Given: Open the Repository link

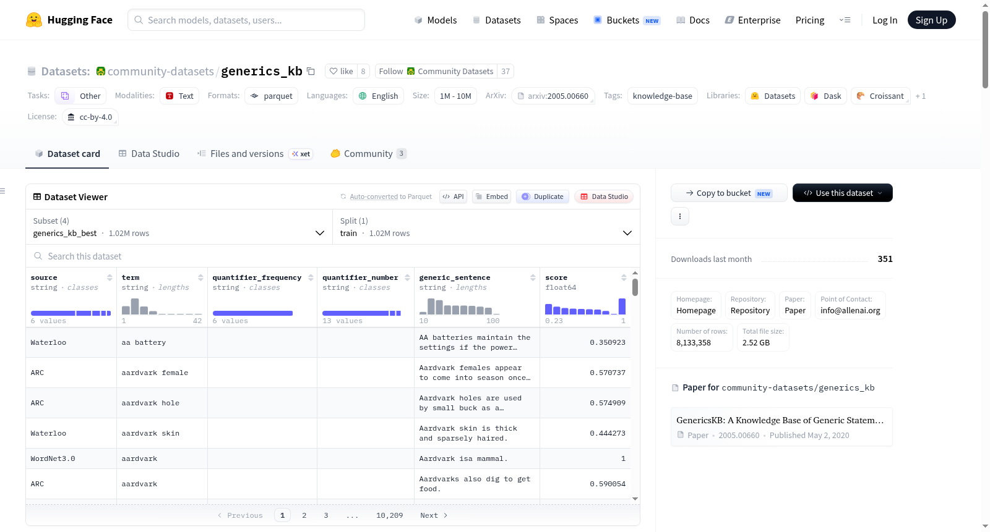Looking at the screenshot, I should click(x=750, y=305).
